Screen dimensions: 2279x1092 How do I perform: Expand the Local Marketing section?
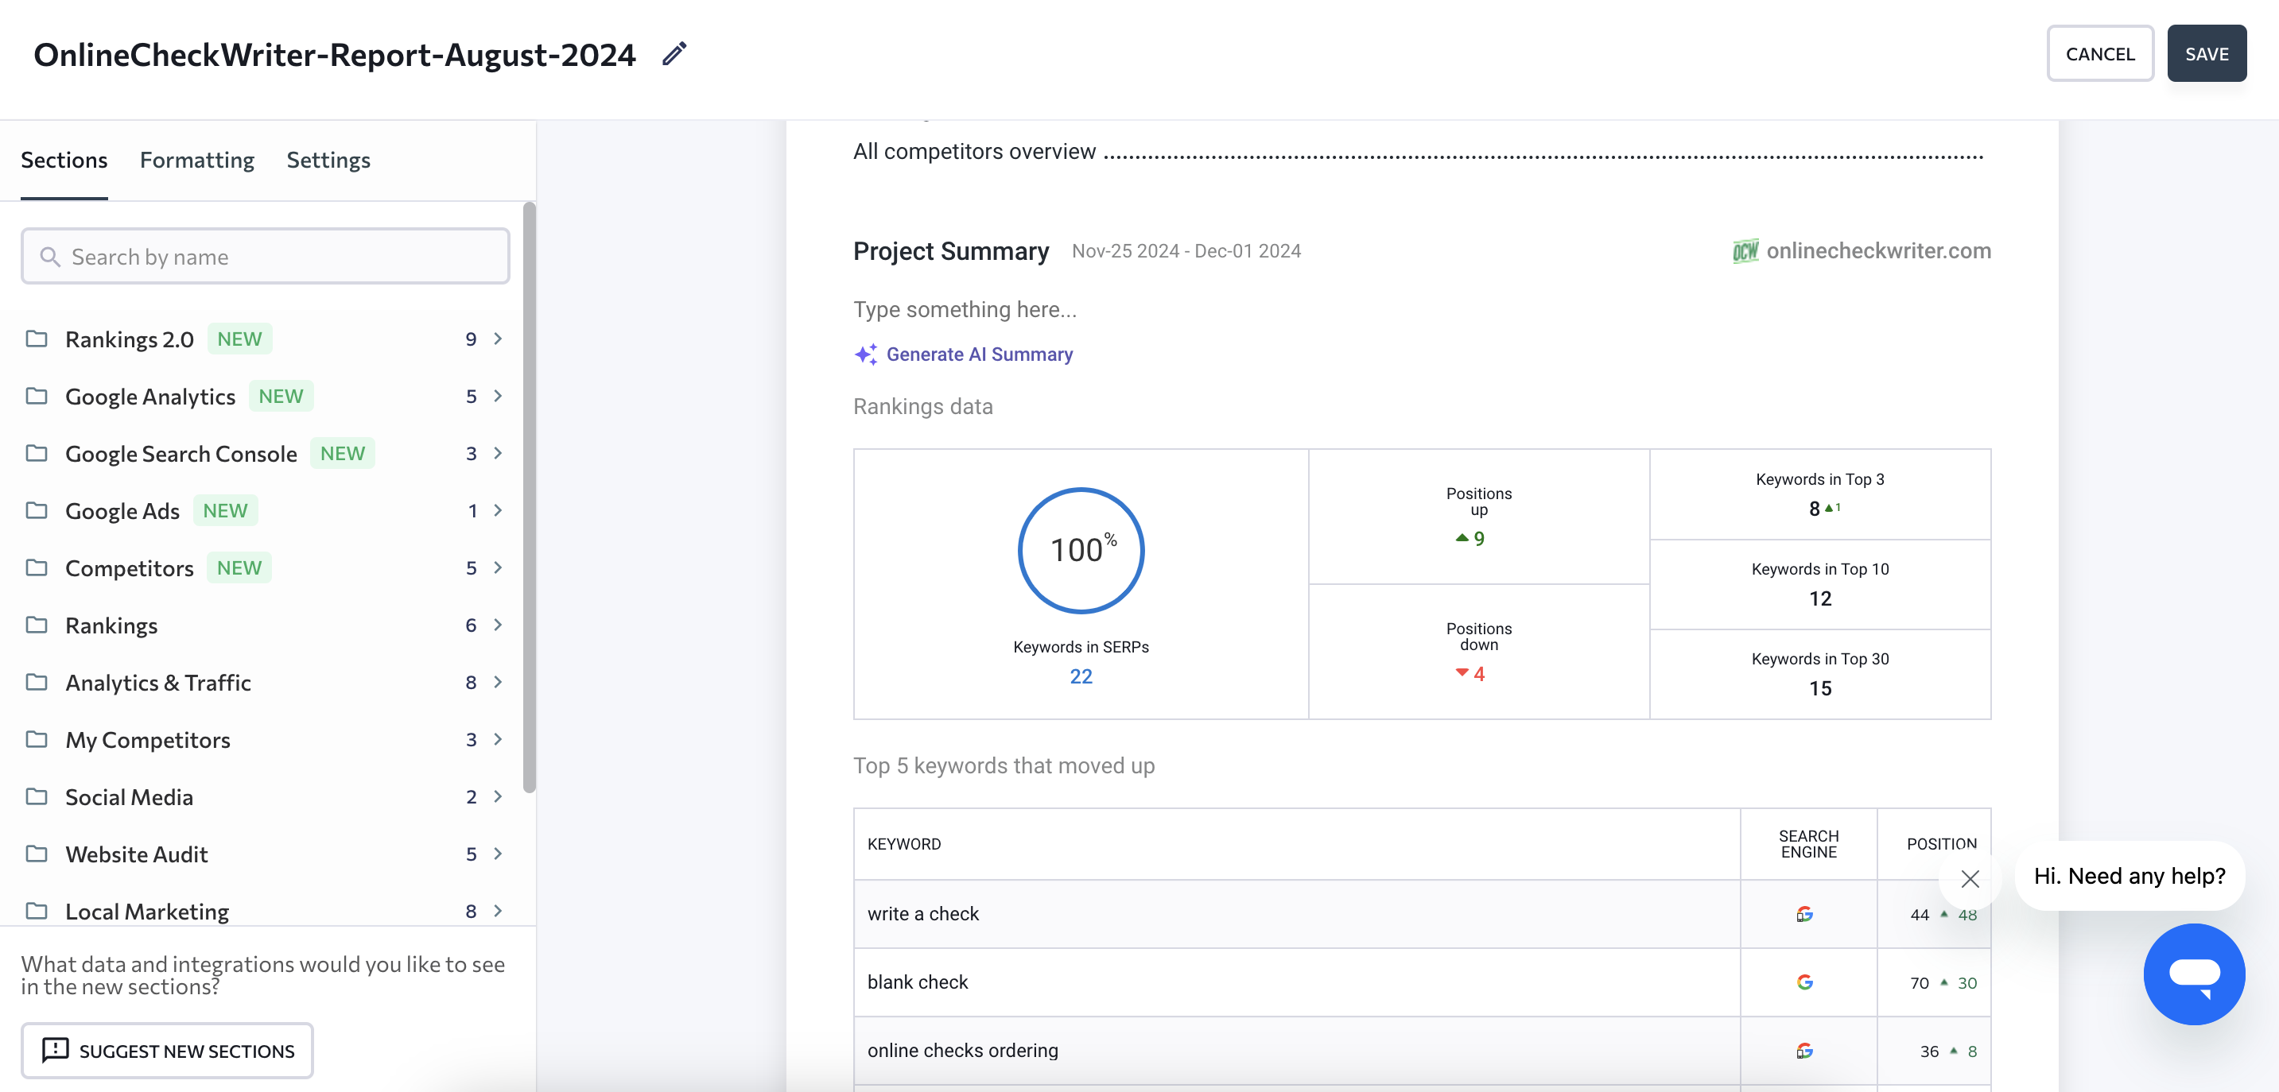[x=498, y=911]
